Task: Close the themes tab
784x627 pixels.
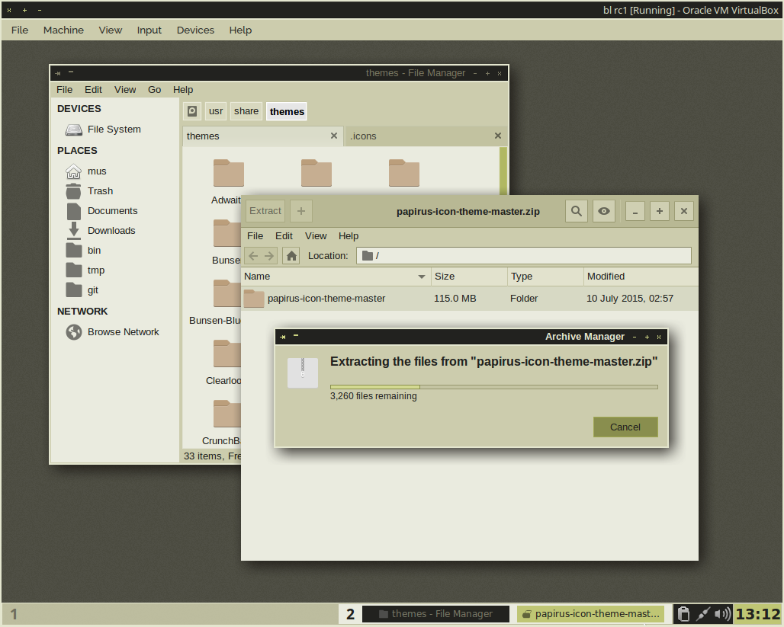Action: point(334,136)
